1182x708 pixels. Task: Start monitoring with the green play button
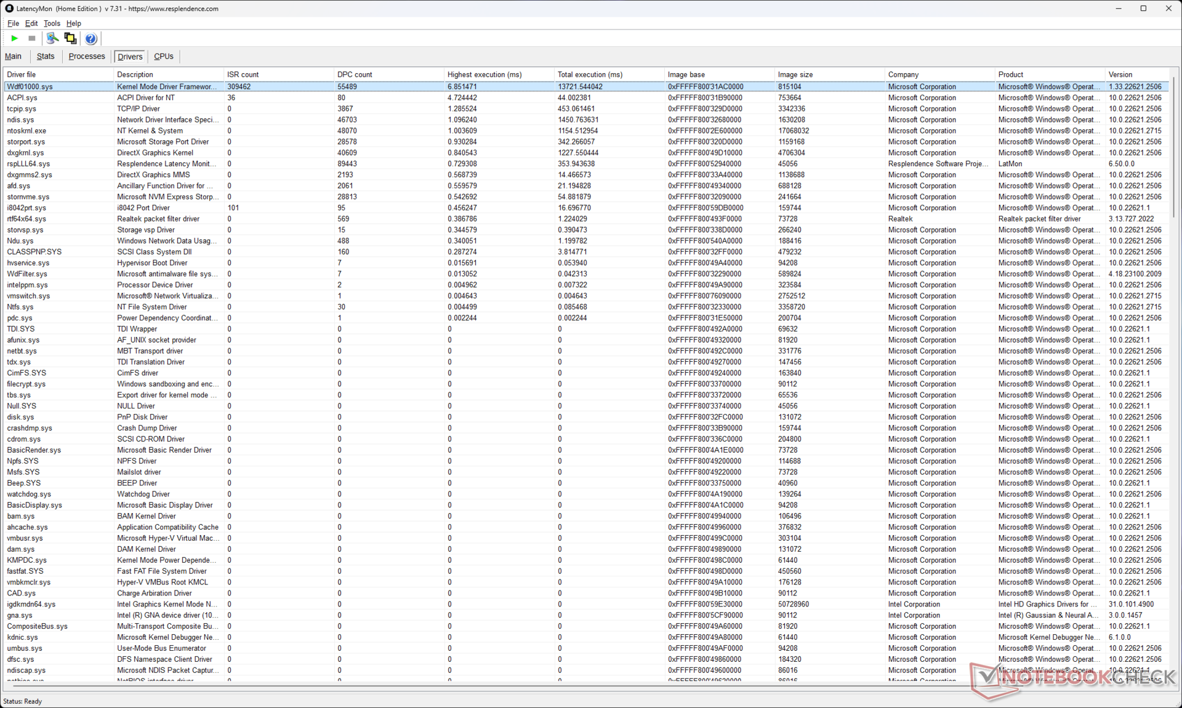[x=14, y=39]
